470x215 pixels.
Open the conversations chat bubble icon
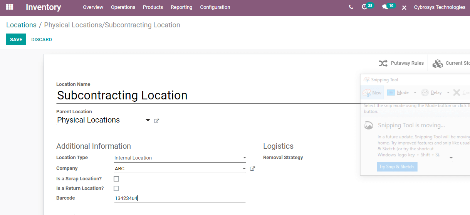point(385,7)
